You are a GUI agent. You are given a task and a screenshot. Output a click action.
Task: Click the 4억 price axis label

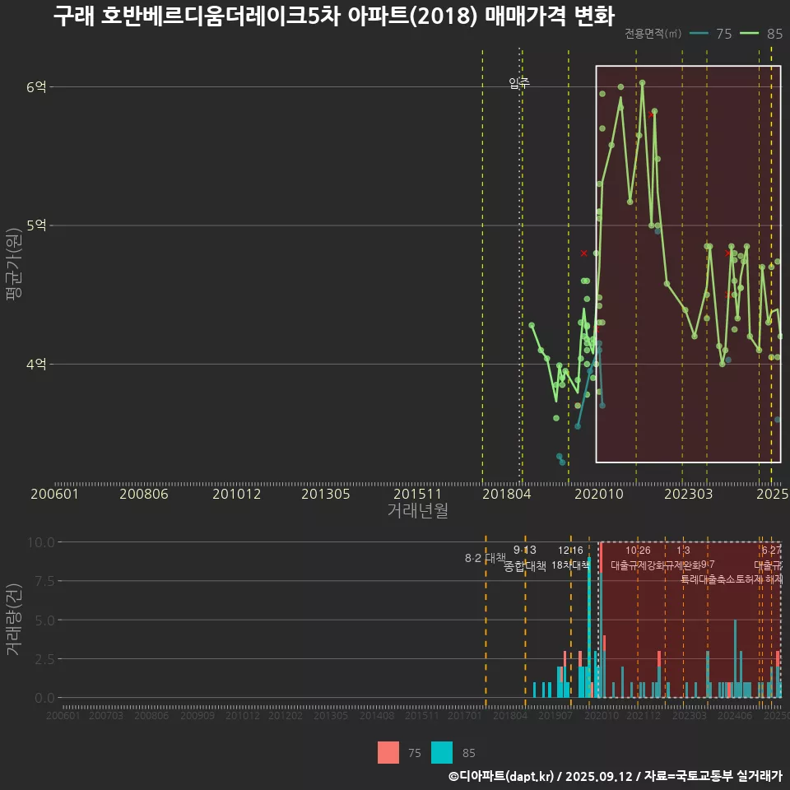tap(37, 364)
